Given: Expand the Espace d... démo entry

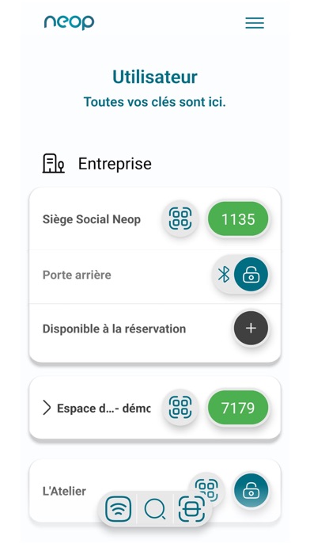Looking at the screenshot, I should pos(47,408).
